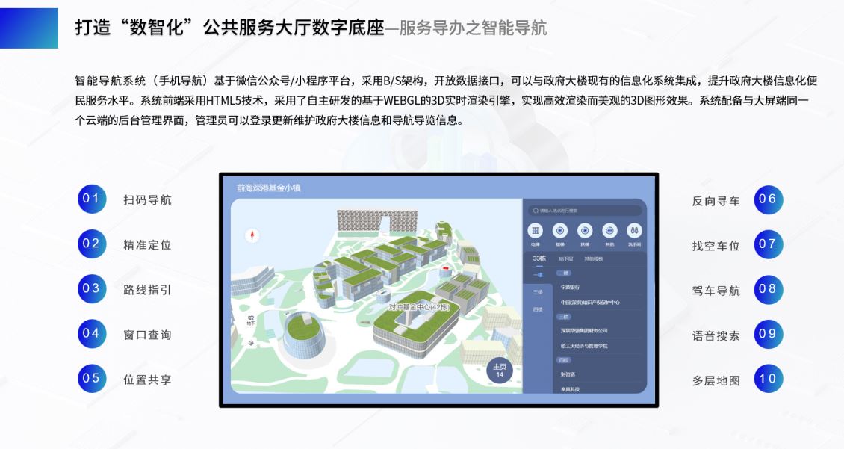Click the place search input field
Viewport: 844px width, 449px height.
coord(585,211)
